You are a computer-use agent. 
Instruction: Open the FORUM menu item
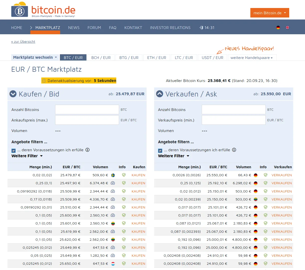pos(94,27)
